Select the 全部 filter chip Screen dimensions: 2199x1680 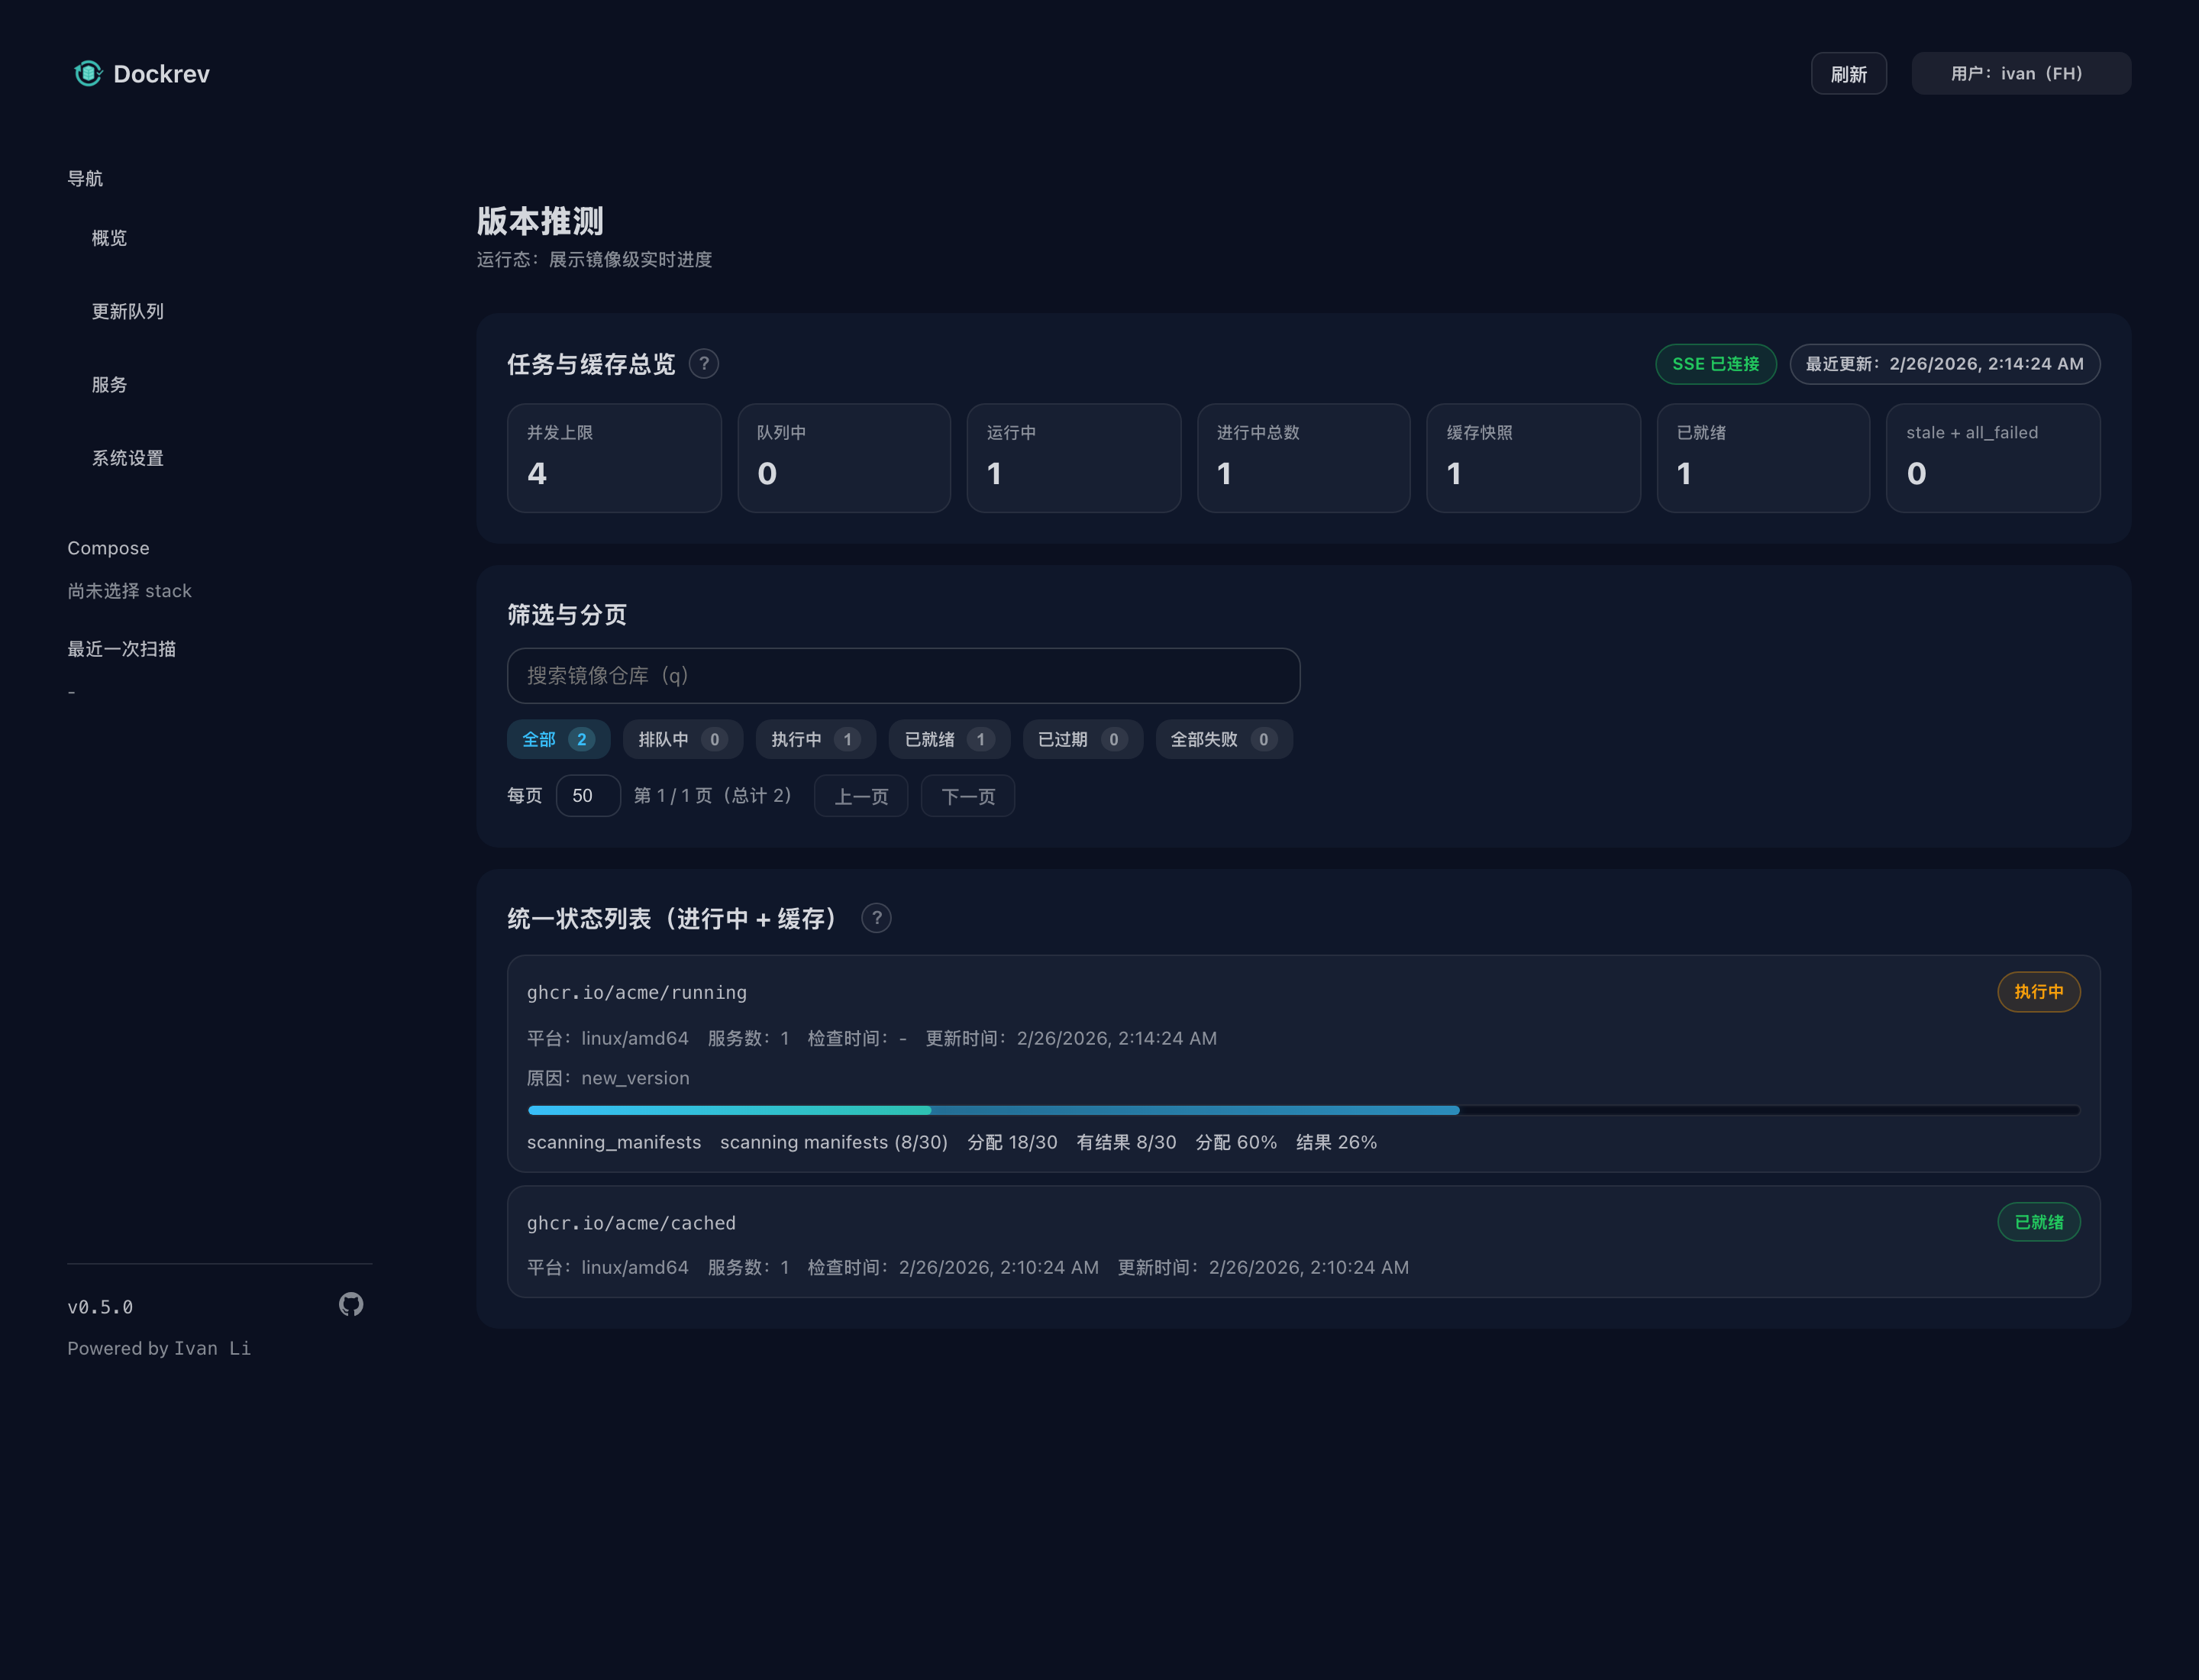pyautogui.click(x=558, y=739)
